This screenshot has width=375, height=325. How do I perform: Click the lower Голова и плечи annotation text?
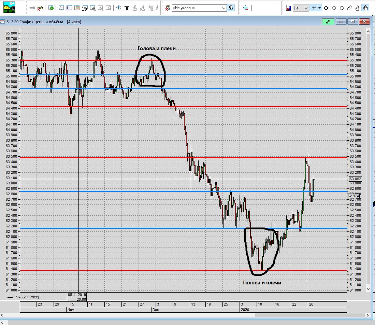[262, 283]
